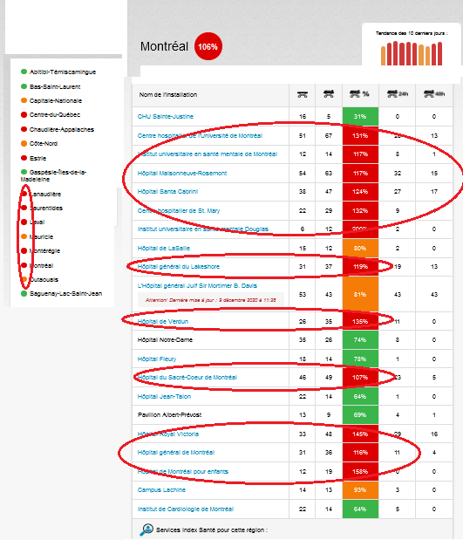Open Hôpital Jean-Talon link
The height and width of the screenshot is (540, 463).
pos(164,397)
